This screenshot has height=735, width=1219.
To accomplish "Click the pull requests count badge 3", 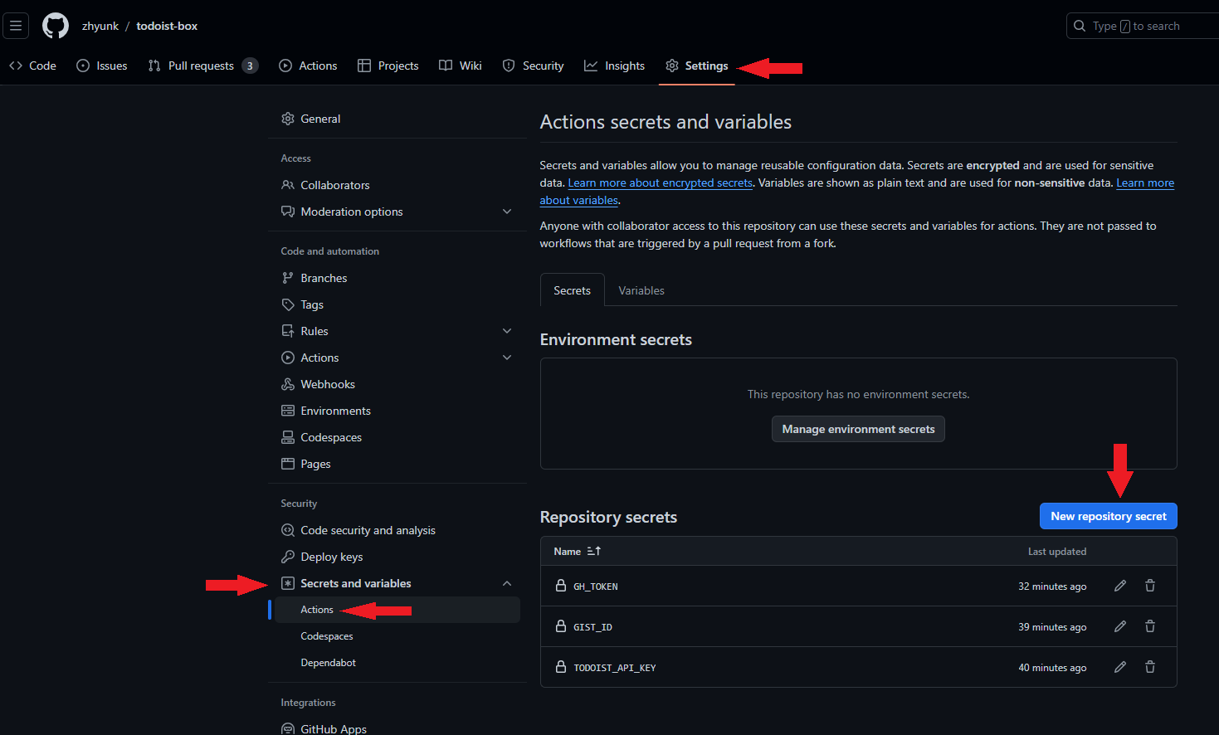I will pyautogui.click(x=250, y=66).
